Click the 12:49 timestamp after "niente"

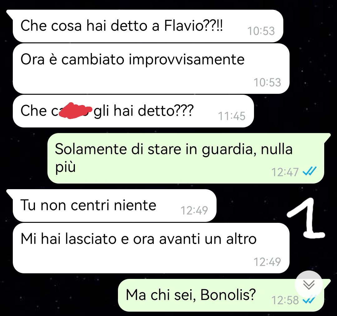click(194, 210)
